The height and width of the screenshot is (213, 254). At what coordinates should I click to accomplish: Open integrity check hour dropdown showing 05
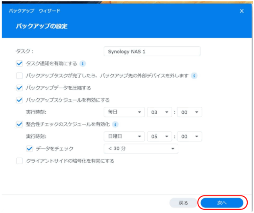pyautogui.click(x=159, y=136)
